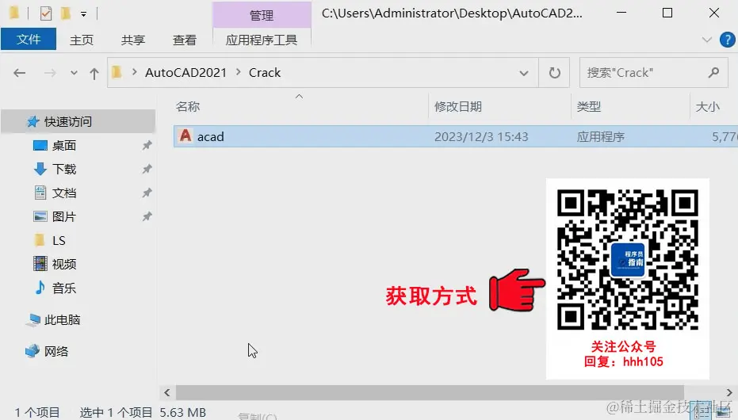Switch to the 共享 ribbon tab
This screenshot has width=738, height=420.
[132, 40]
